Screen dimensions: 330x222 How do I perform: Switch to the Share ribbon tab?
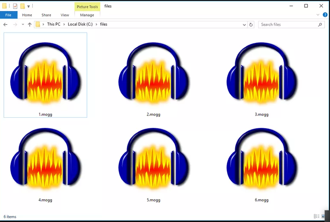[x=46, y=15]
